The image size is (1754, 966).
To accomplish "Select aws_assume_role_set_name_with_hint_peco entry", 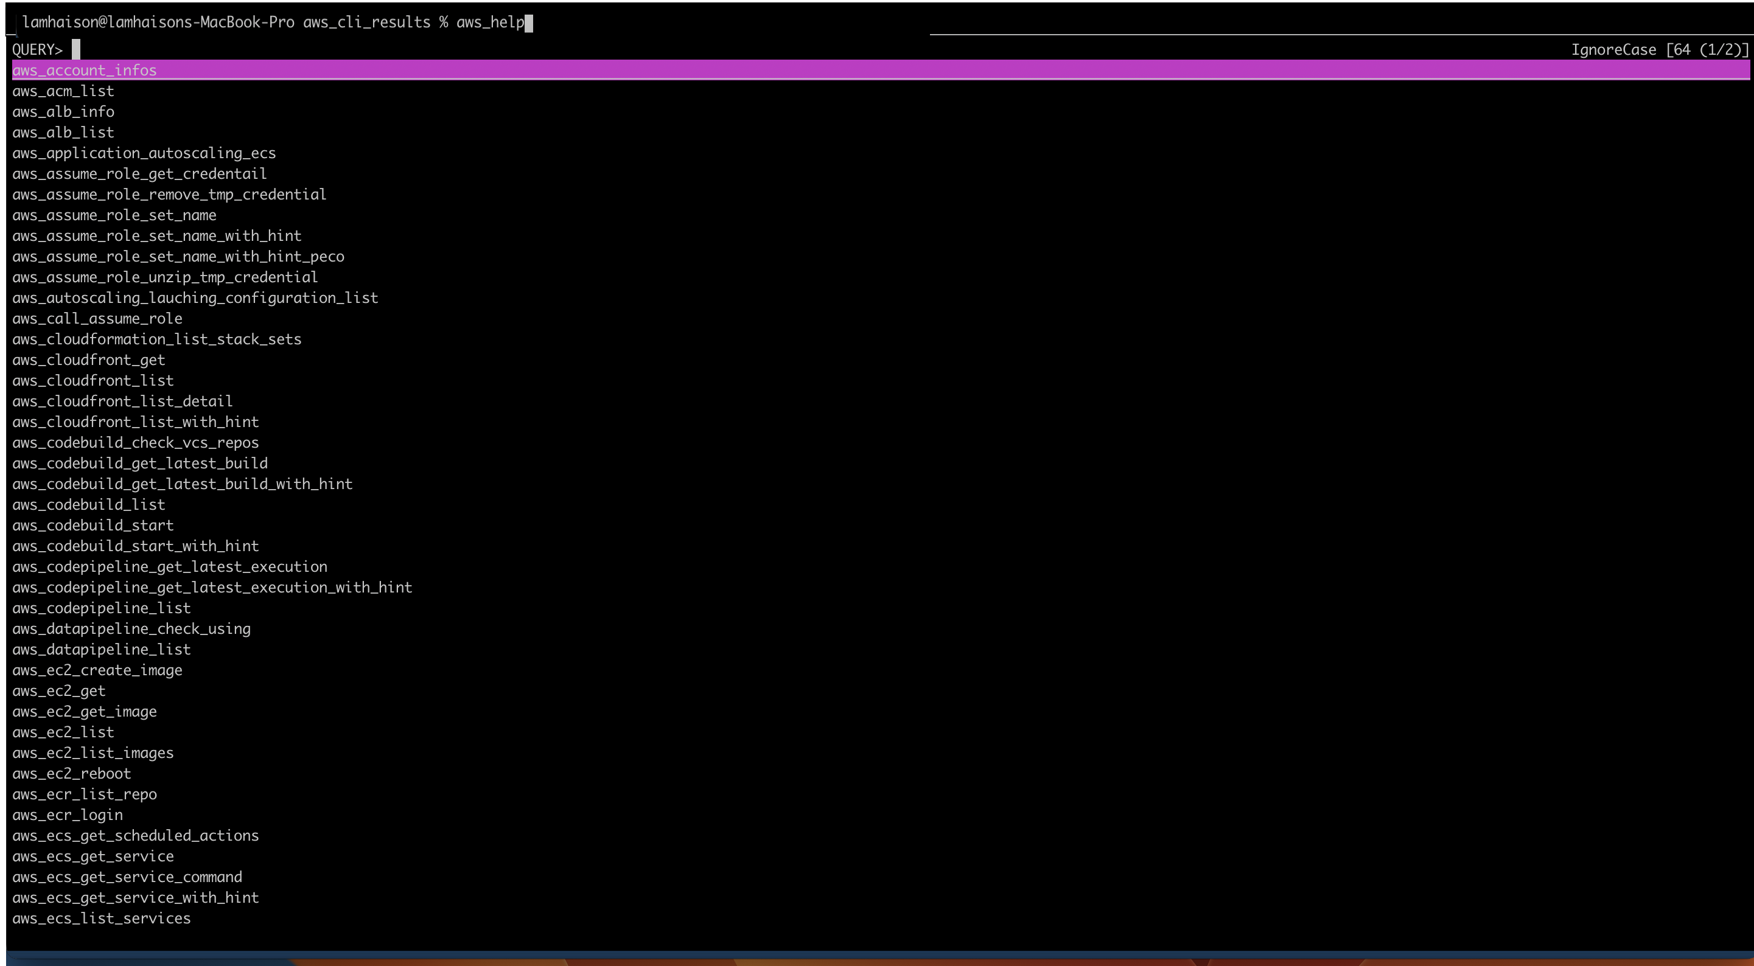I will coord(178,257).
